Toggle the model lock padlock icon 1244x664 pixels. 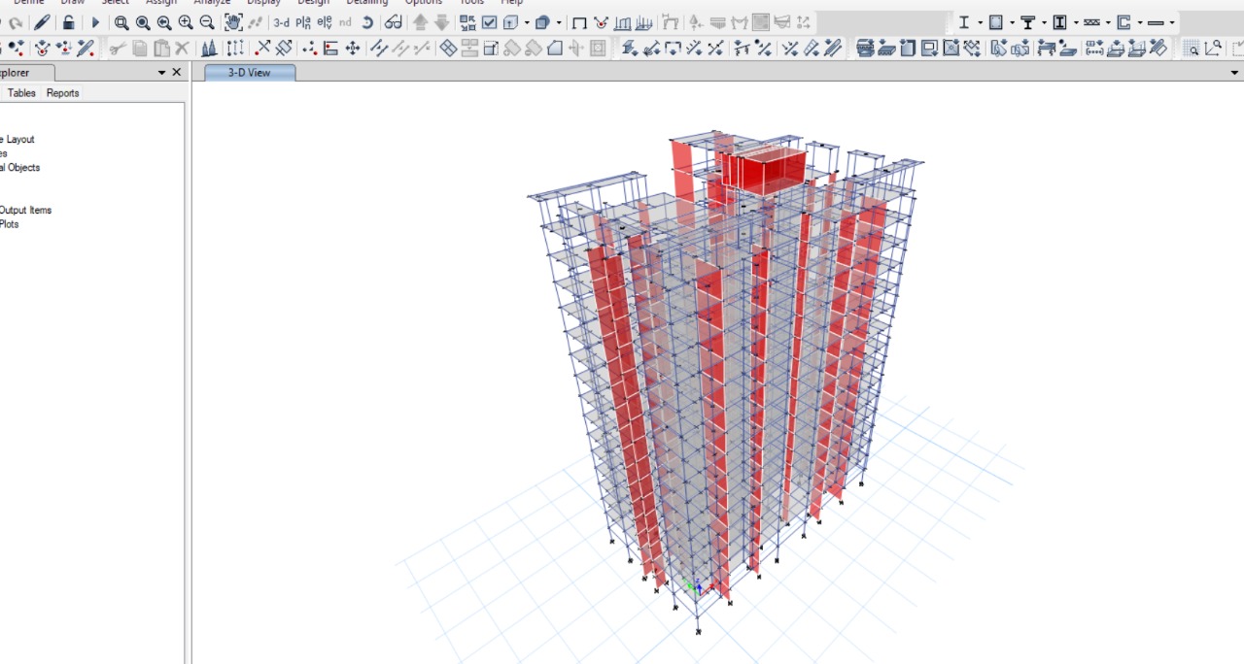pos(69,22)
